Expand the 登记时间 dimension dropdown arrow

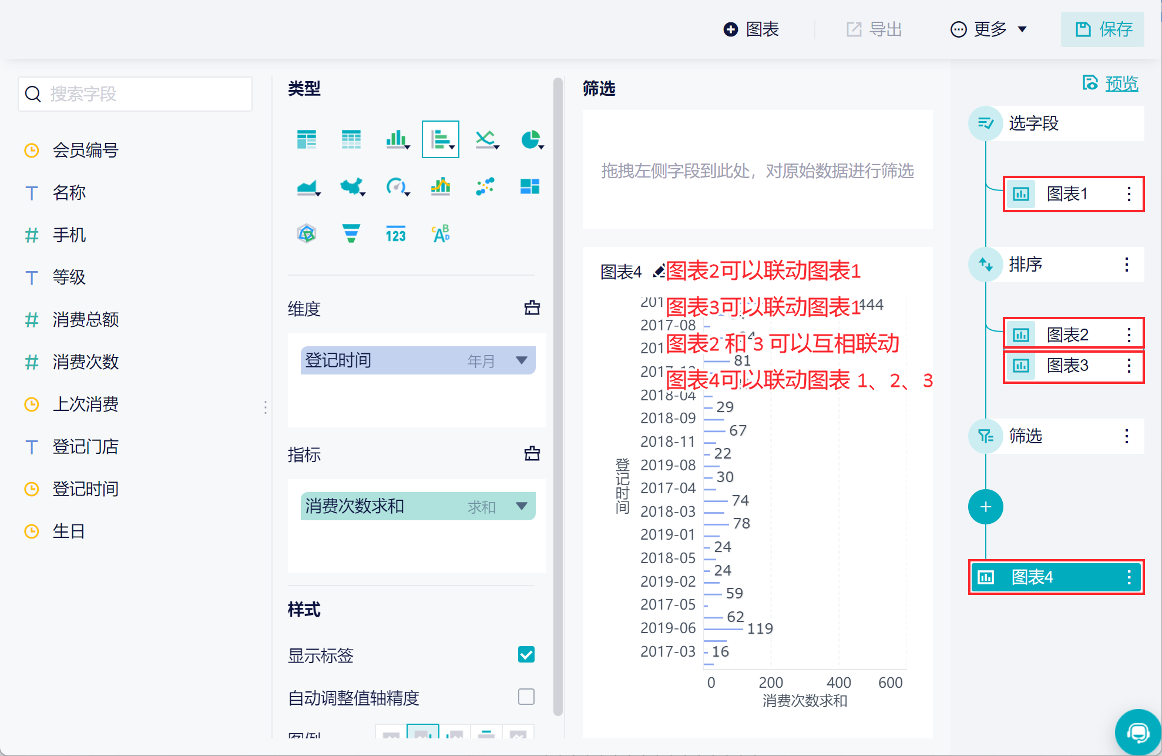tap(521, 360)
